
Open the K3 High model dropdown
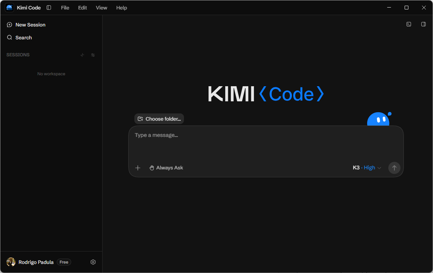tap(367, 168)
